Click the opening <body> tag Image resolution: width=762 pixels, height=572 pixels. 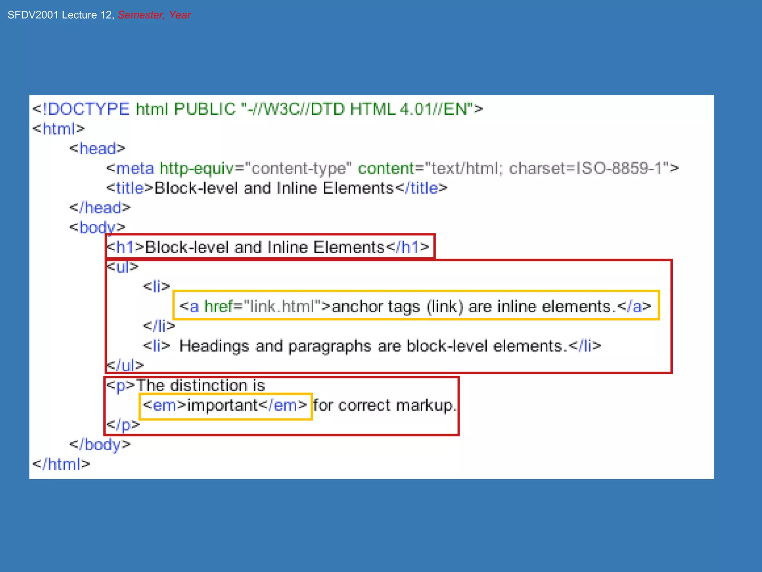coord(97,228)
